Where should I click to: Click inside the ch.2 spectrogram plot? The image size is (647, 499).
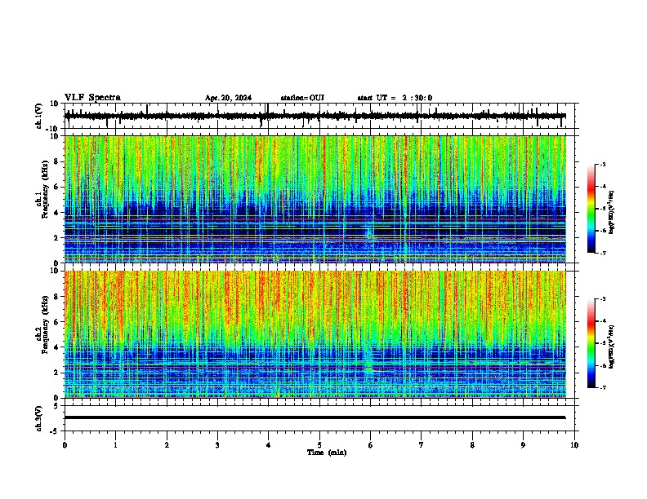pos(315,334)
